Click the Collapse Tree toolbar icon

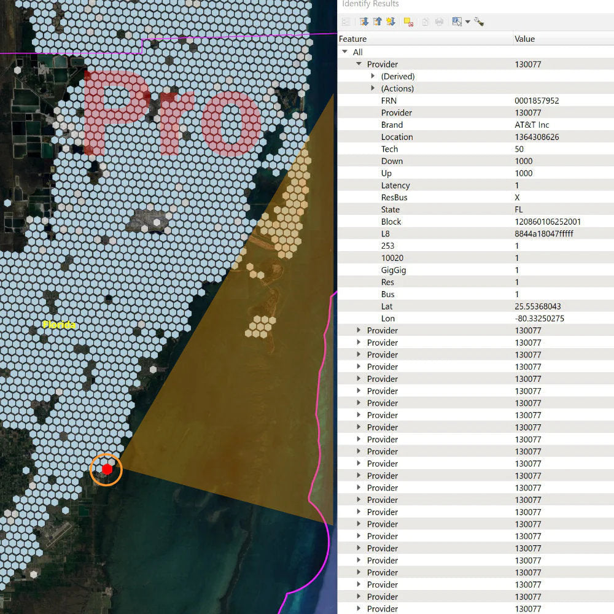(378, 21)
